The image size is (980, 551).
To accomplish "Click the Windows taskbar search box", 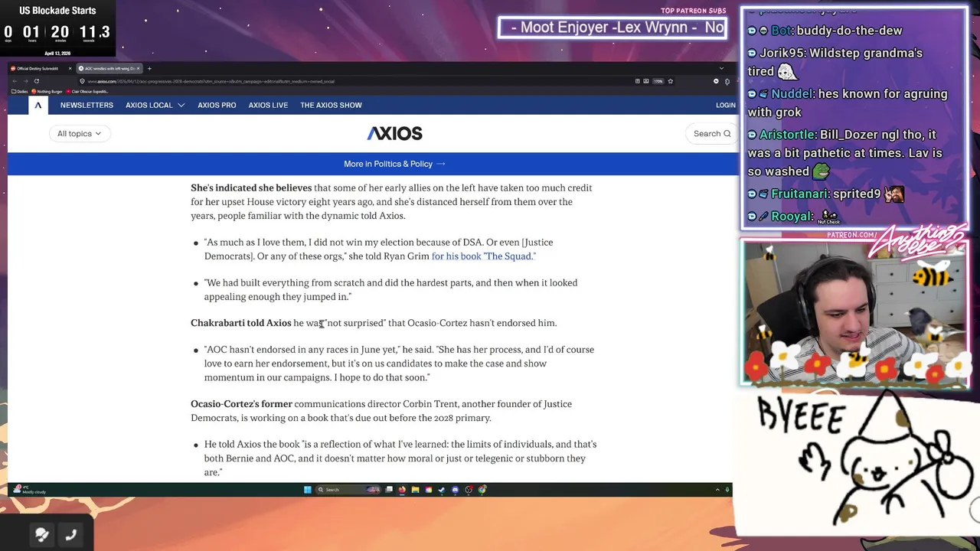I will pyautogui.click(x=348, y=490).
